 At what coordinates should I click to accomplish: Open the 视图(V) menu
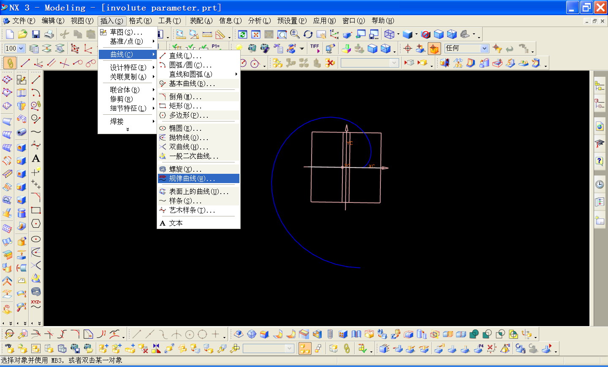point(82,21)
